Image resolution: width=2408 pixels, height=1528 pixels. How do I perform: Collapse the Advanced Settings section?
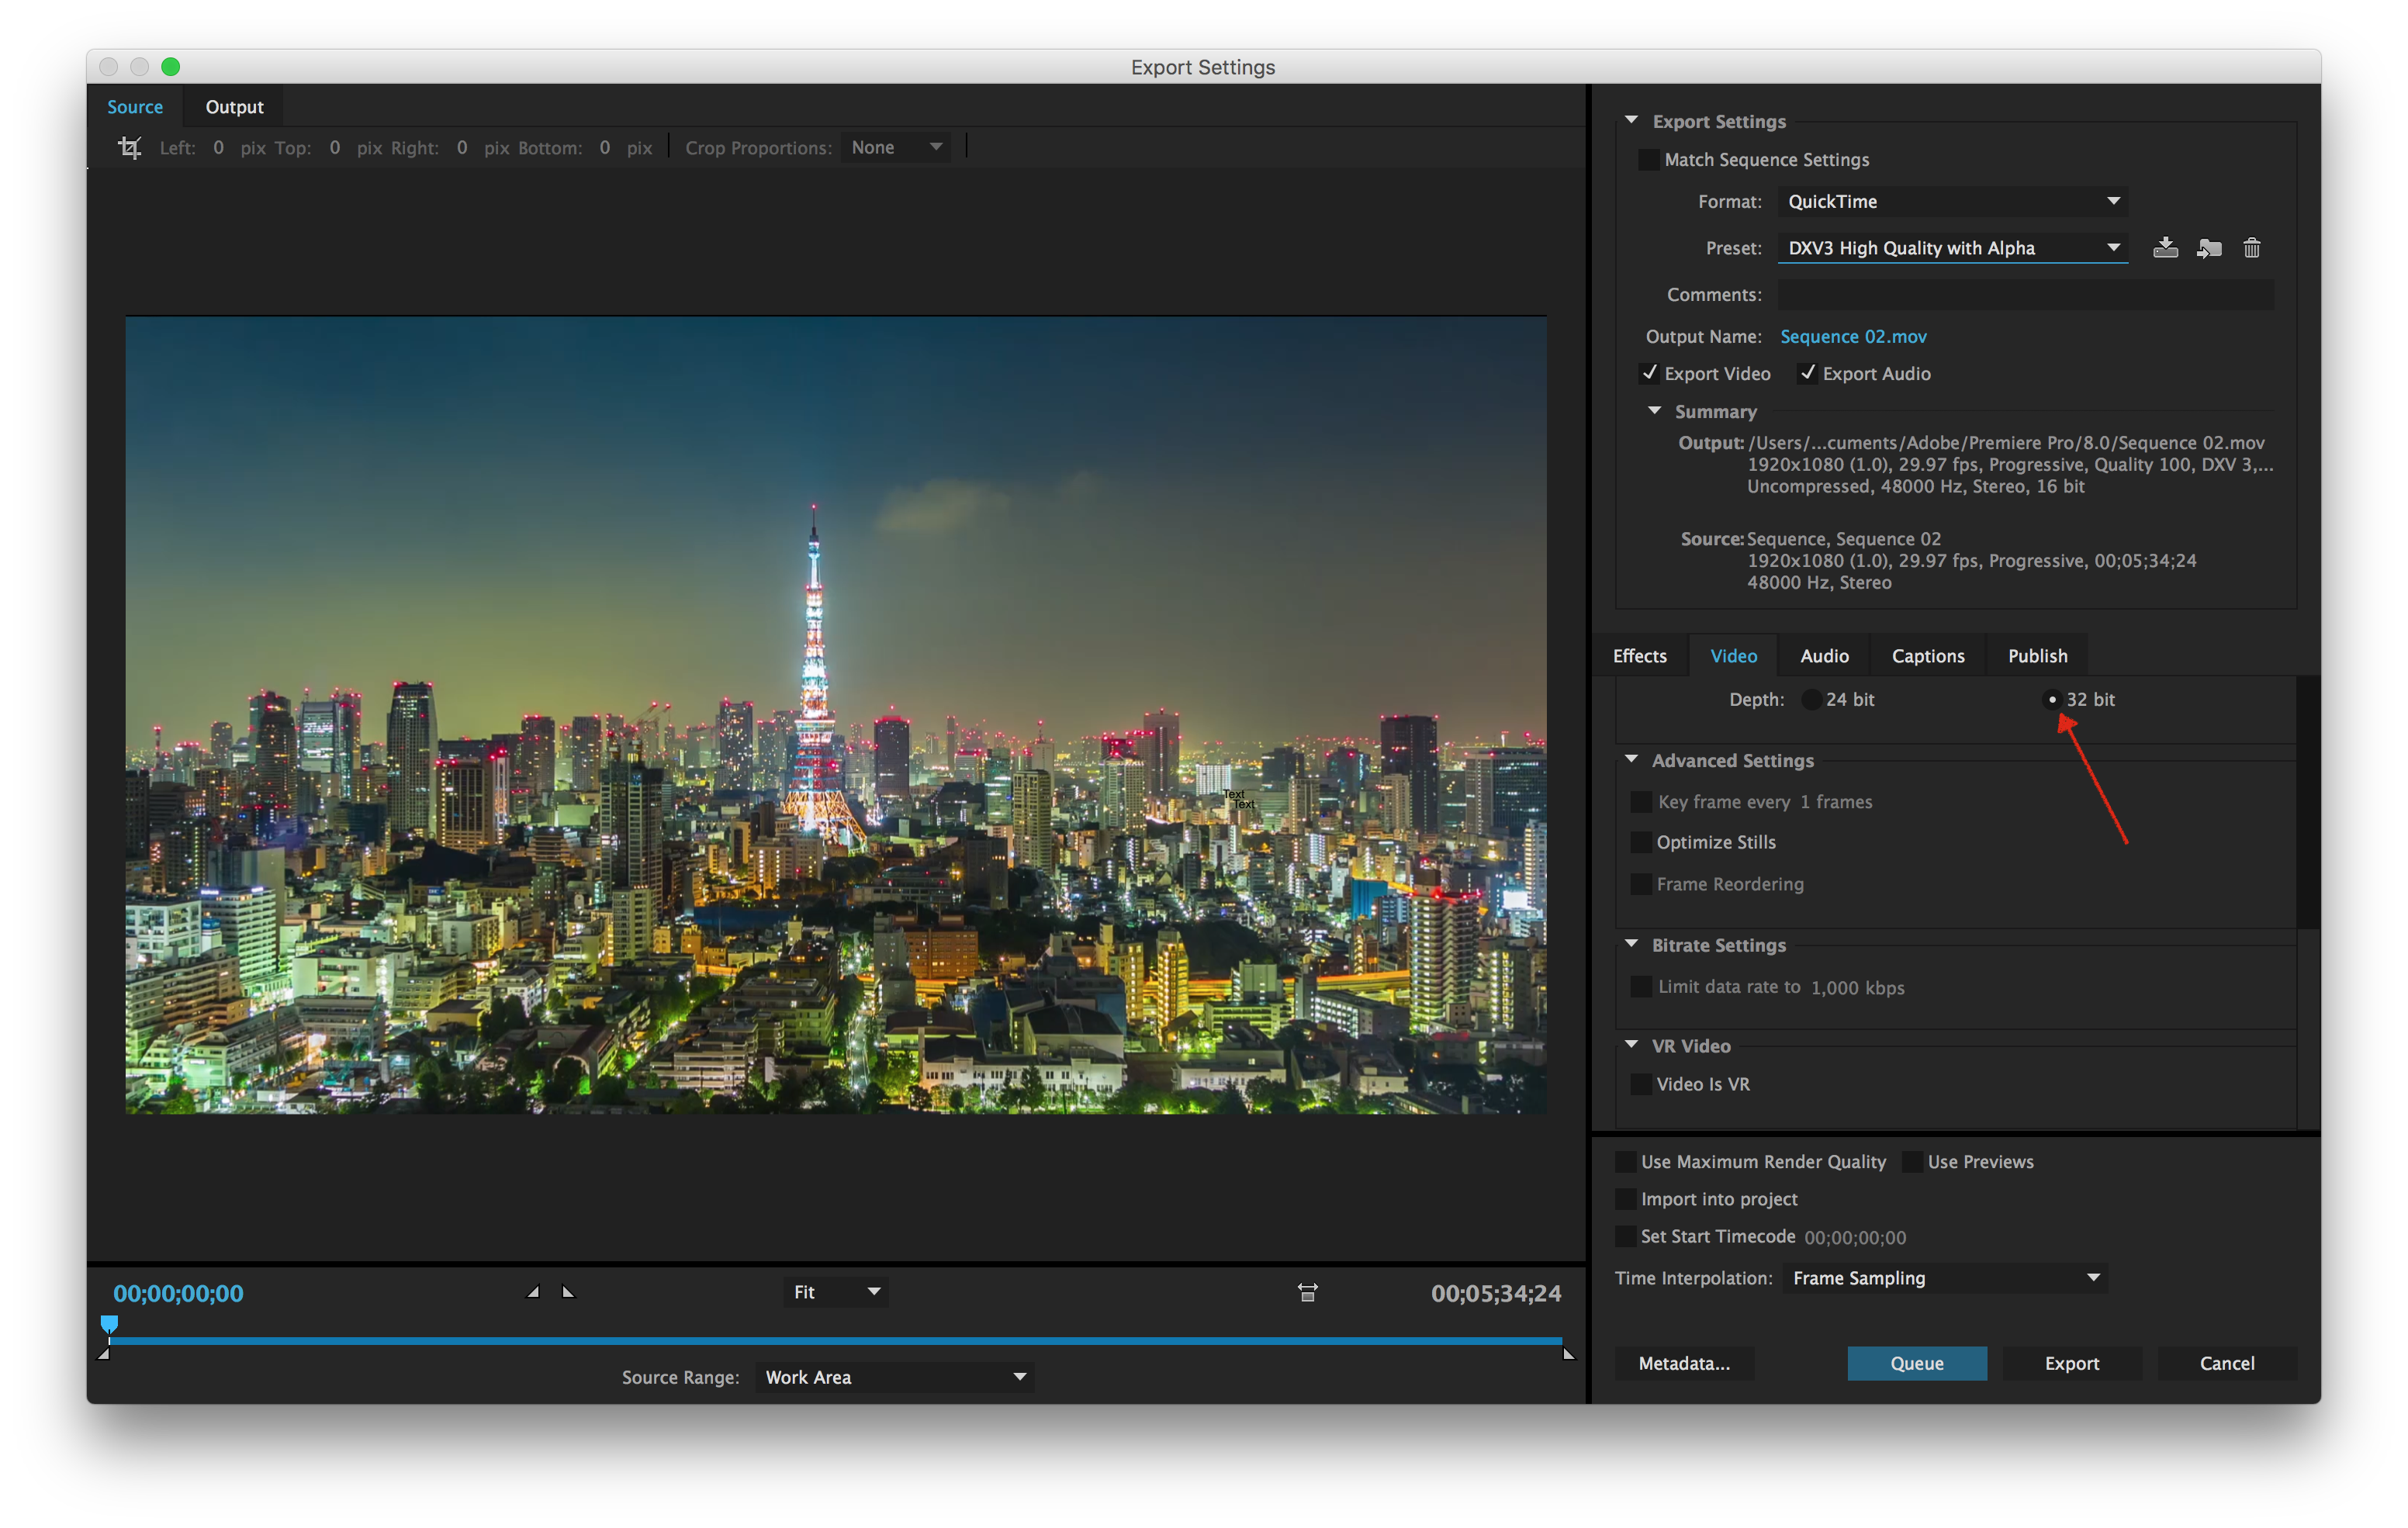point(1632,760)
